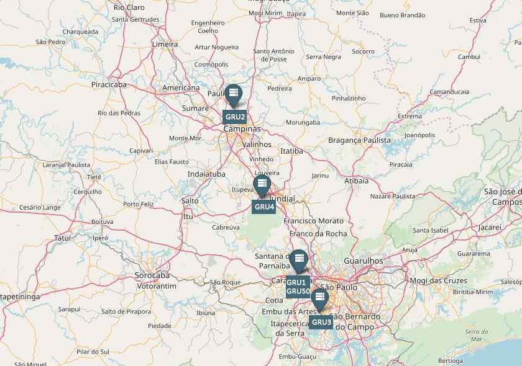Screen dimensions: 522x366
Task: Click the server pin above GRU4
Action: click(262, 186)
